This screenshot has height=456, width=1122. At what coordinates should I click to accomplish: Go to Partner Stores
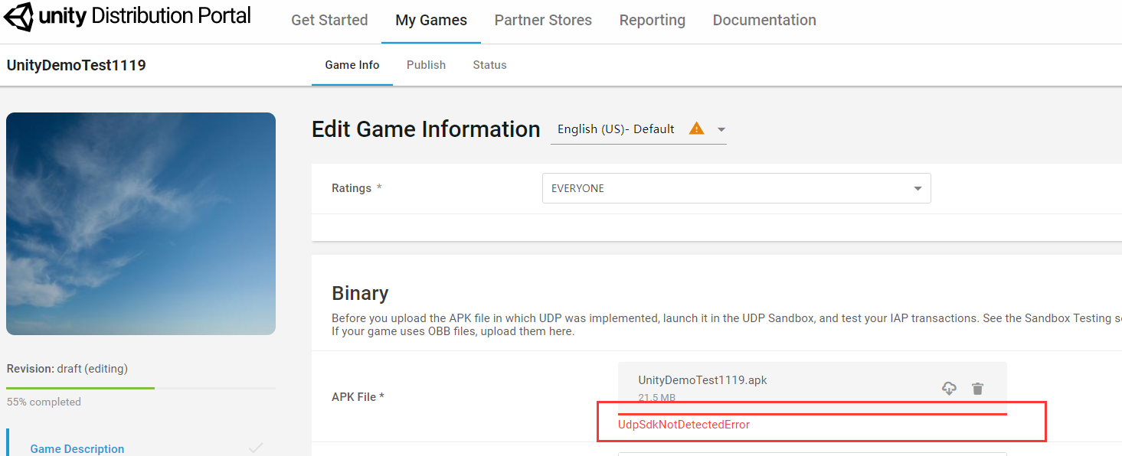543,20
